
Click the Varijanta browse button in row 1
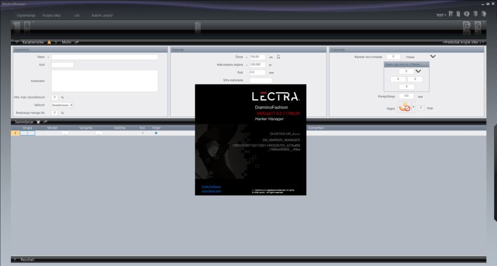click(x=99, y=133)
